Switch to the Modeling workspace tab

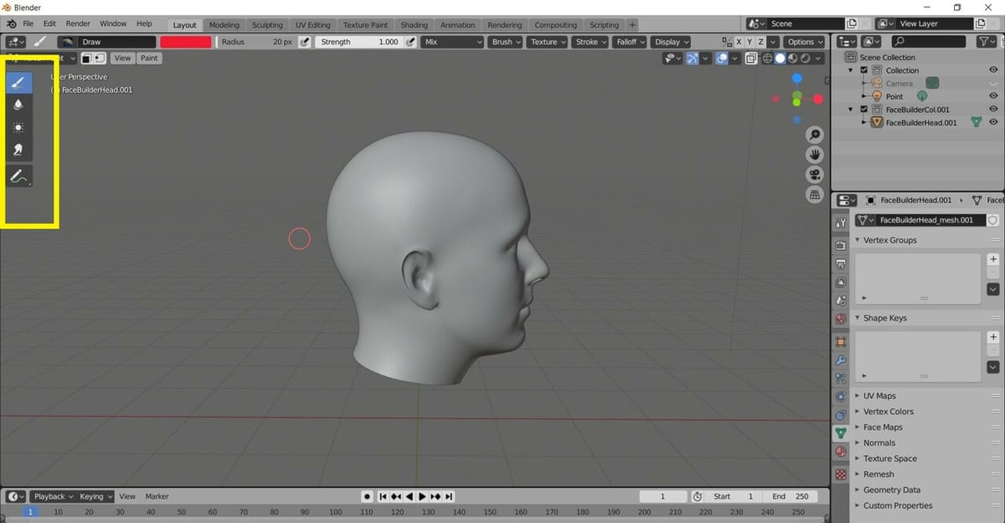click(224, 25)
